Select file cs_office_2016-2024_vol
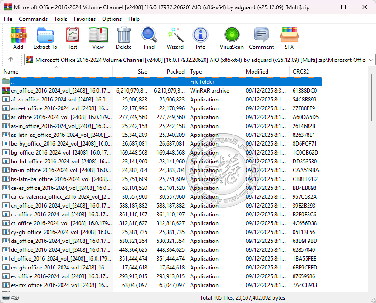The height and width of the screenshot is (303, 376). (60, 215)
